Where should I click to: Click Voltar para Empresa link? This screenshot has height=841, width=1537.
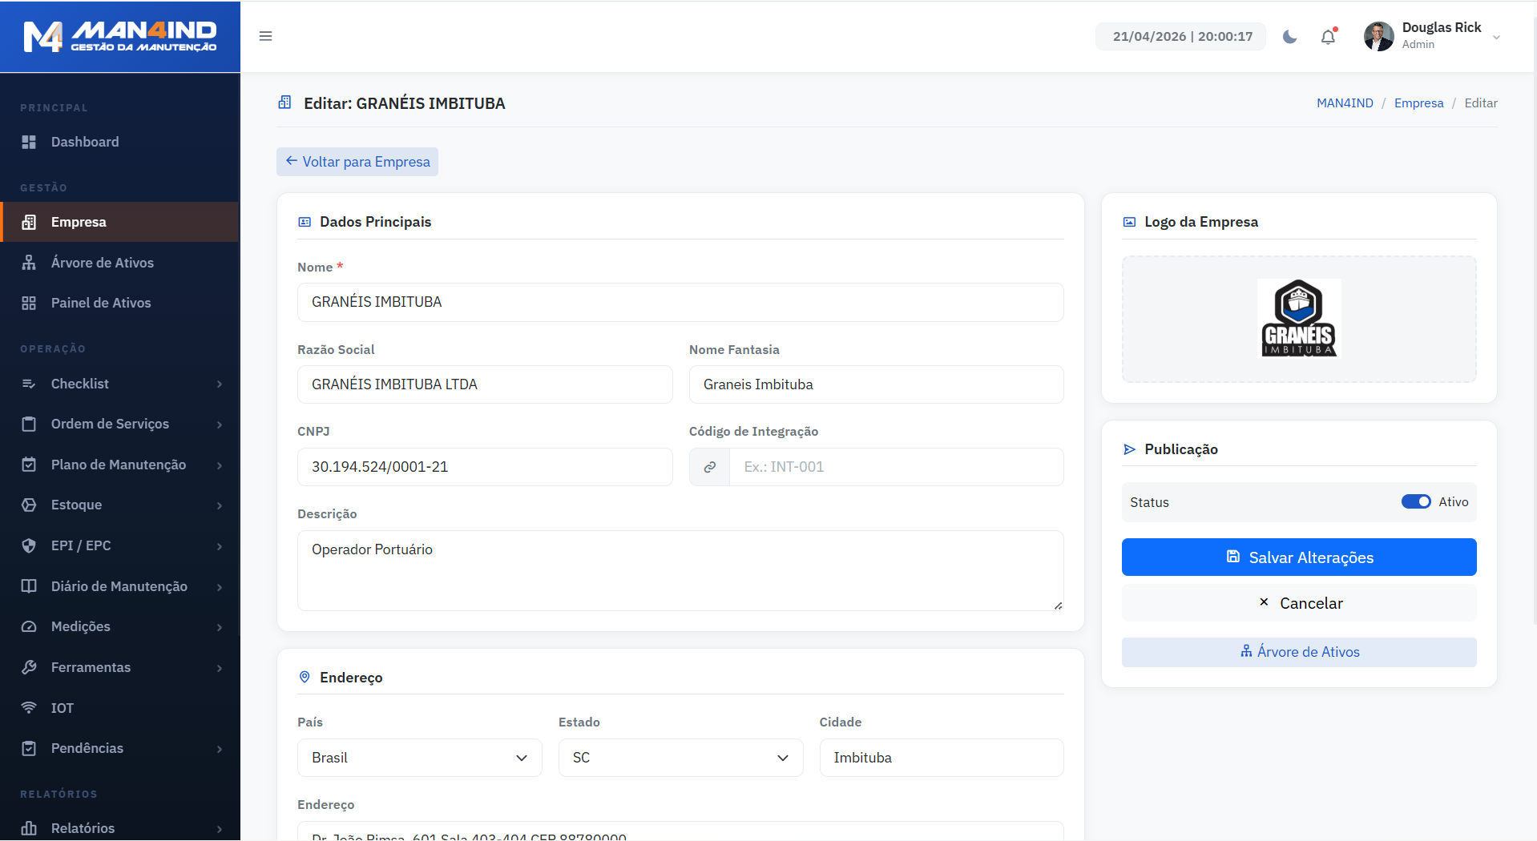(x=357, y=162)
